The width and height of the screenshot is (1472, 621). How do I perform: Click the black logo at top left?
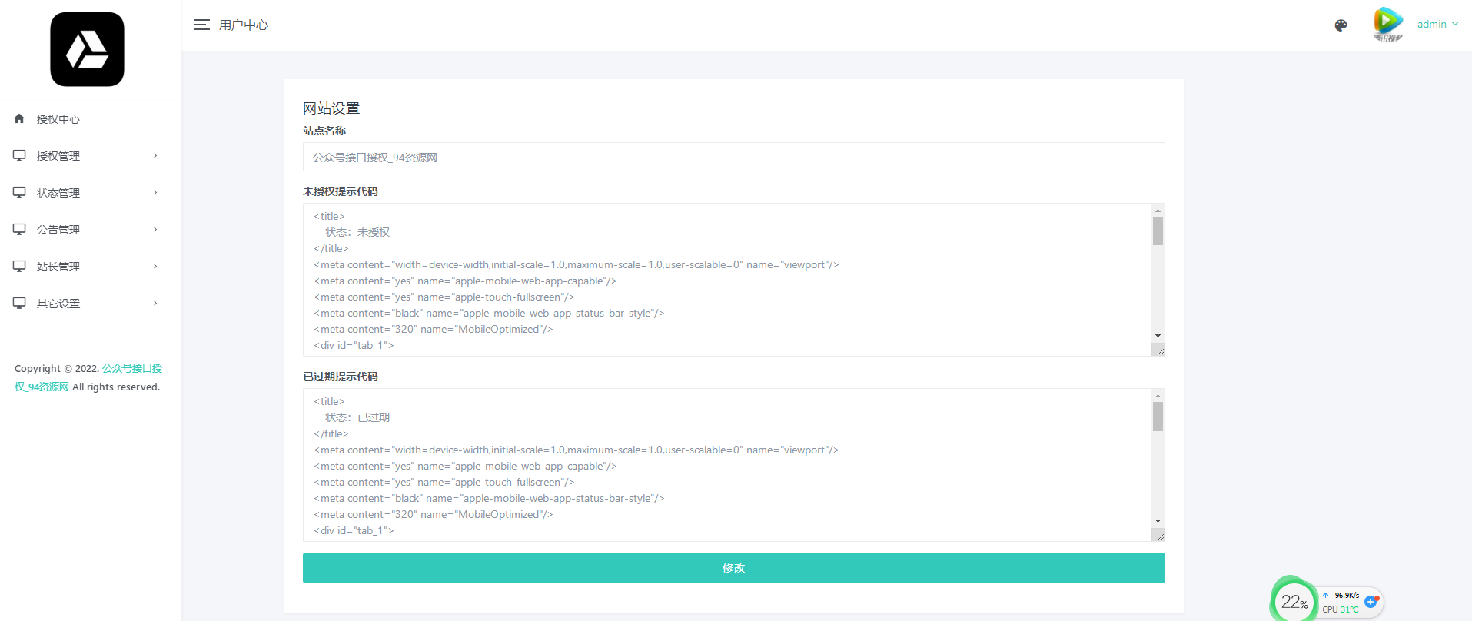(87, 49)
